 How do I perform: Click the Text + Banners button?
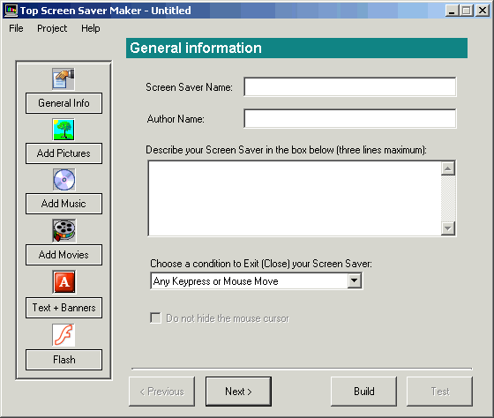pos(64,308)
